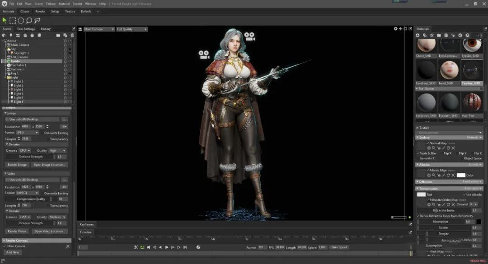Pop out the viewport window

[410, 28]
